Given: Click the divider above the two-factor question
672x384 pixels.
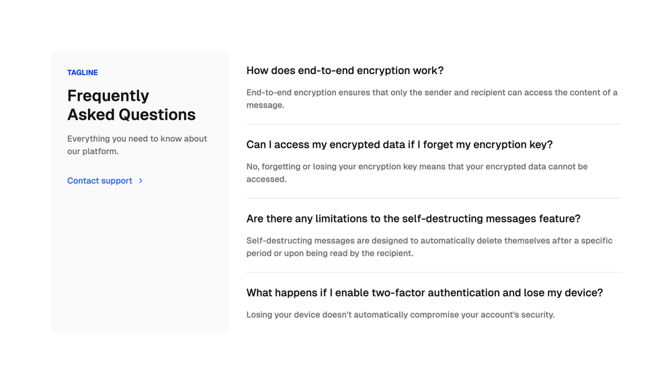Looking at the screenshot, I should point(433,272).
